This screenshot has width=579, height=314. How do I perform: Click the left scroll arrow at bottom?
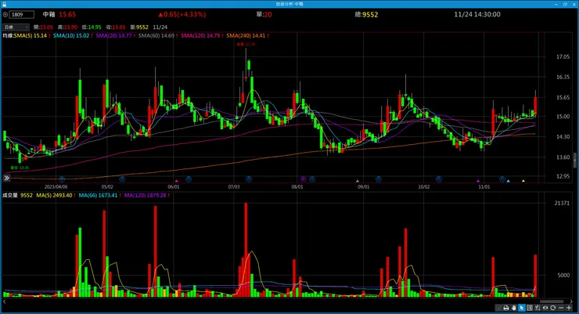tap(5, 301)
